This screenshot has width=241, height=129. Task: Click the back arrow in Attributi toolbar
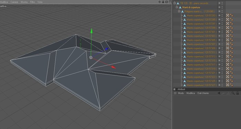click(x=219, y=93)
